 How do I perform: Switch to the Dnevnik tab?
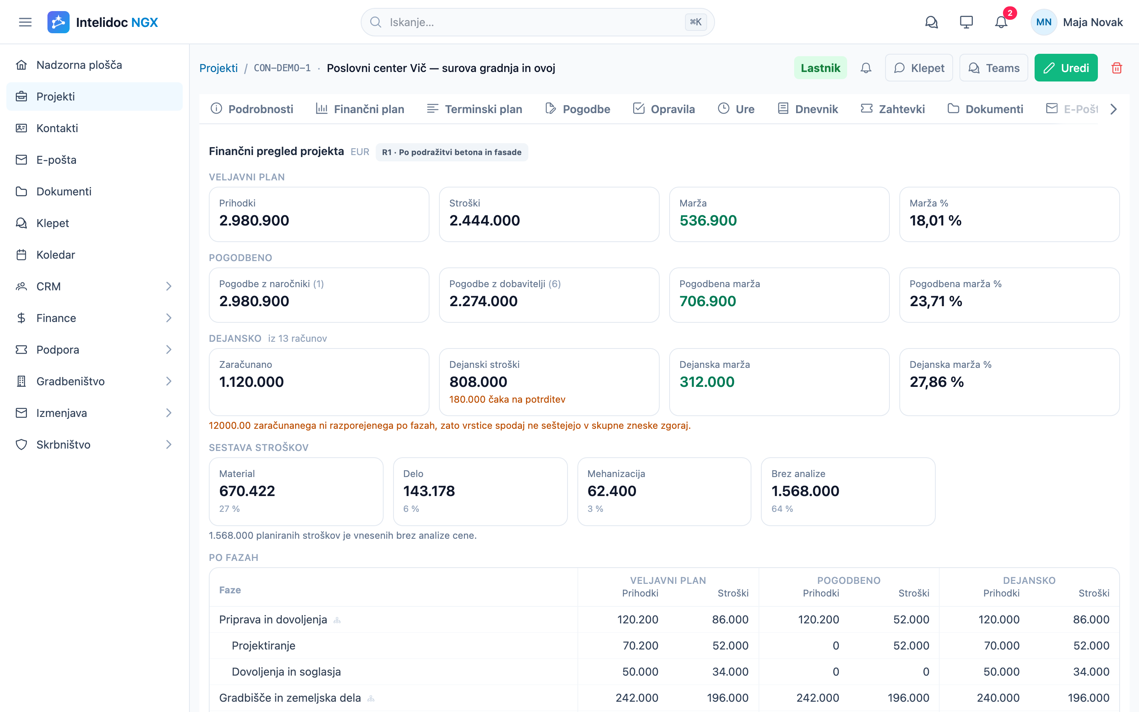(808, 109)
